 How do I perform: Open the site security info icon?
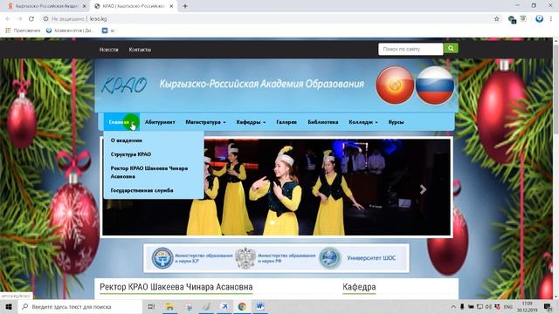tap(45, 19)
